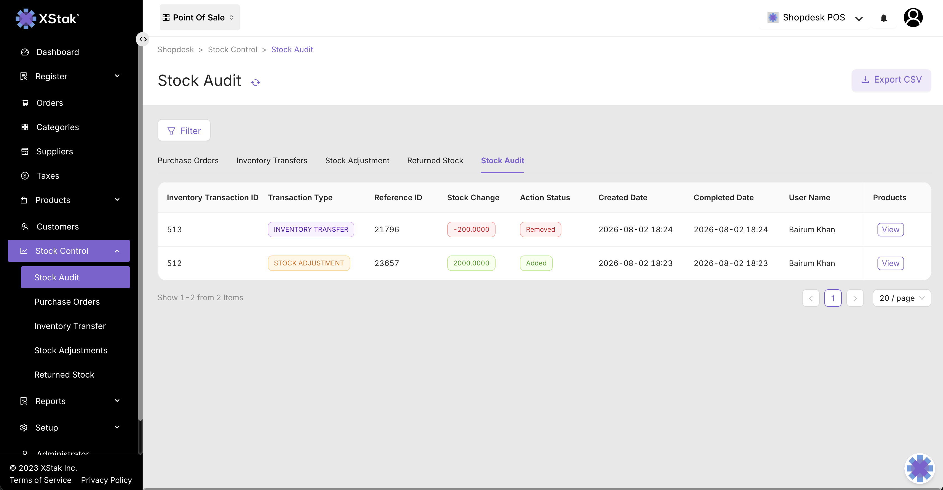This screenshot has height=490, width=943.
Task: Click the INVENTORY TRANSFER type tag
Action: click(x=311, y=230)
